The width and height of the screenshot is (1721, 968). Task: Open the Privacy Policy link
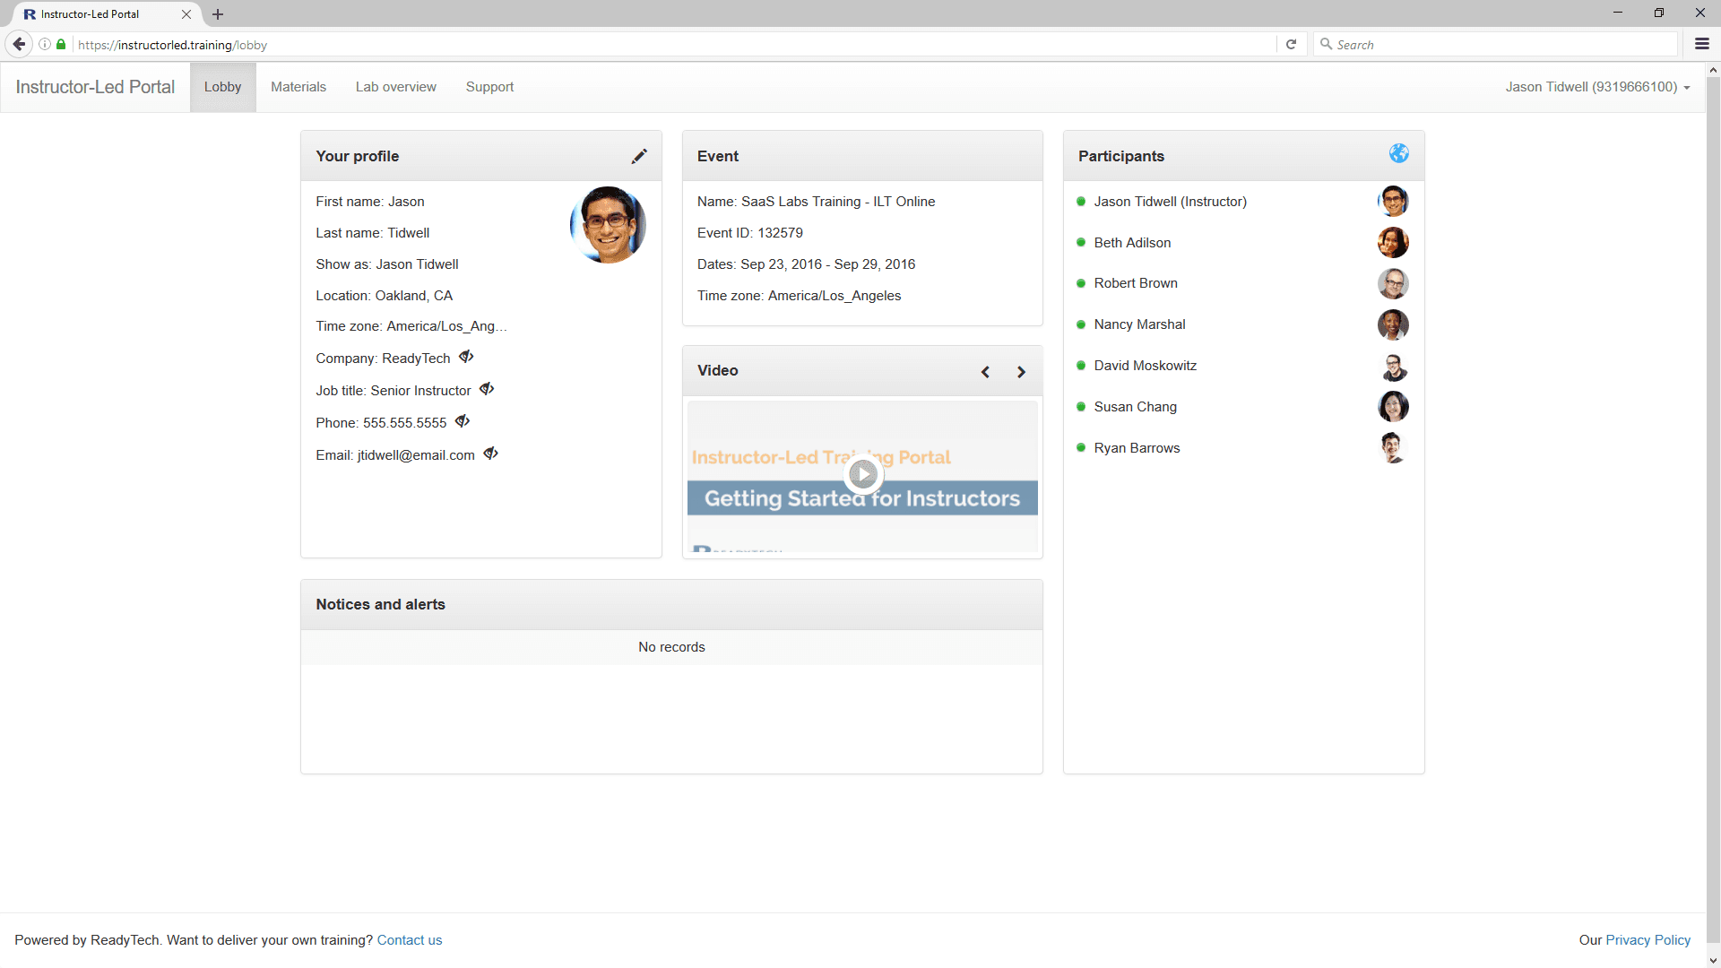1647,940
